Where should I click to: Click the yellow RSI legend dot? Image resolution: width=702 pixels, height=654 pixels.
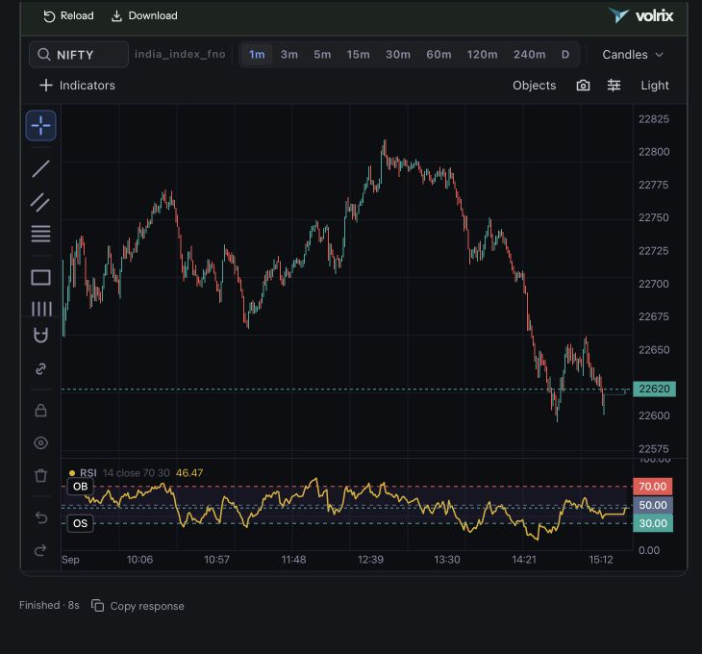[x=72, y=473]
